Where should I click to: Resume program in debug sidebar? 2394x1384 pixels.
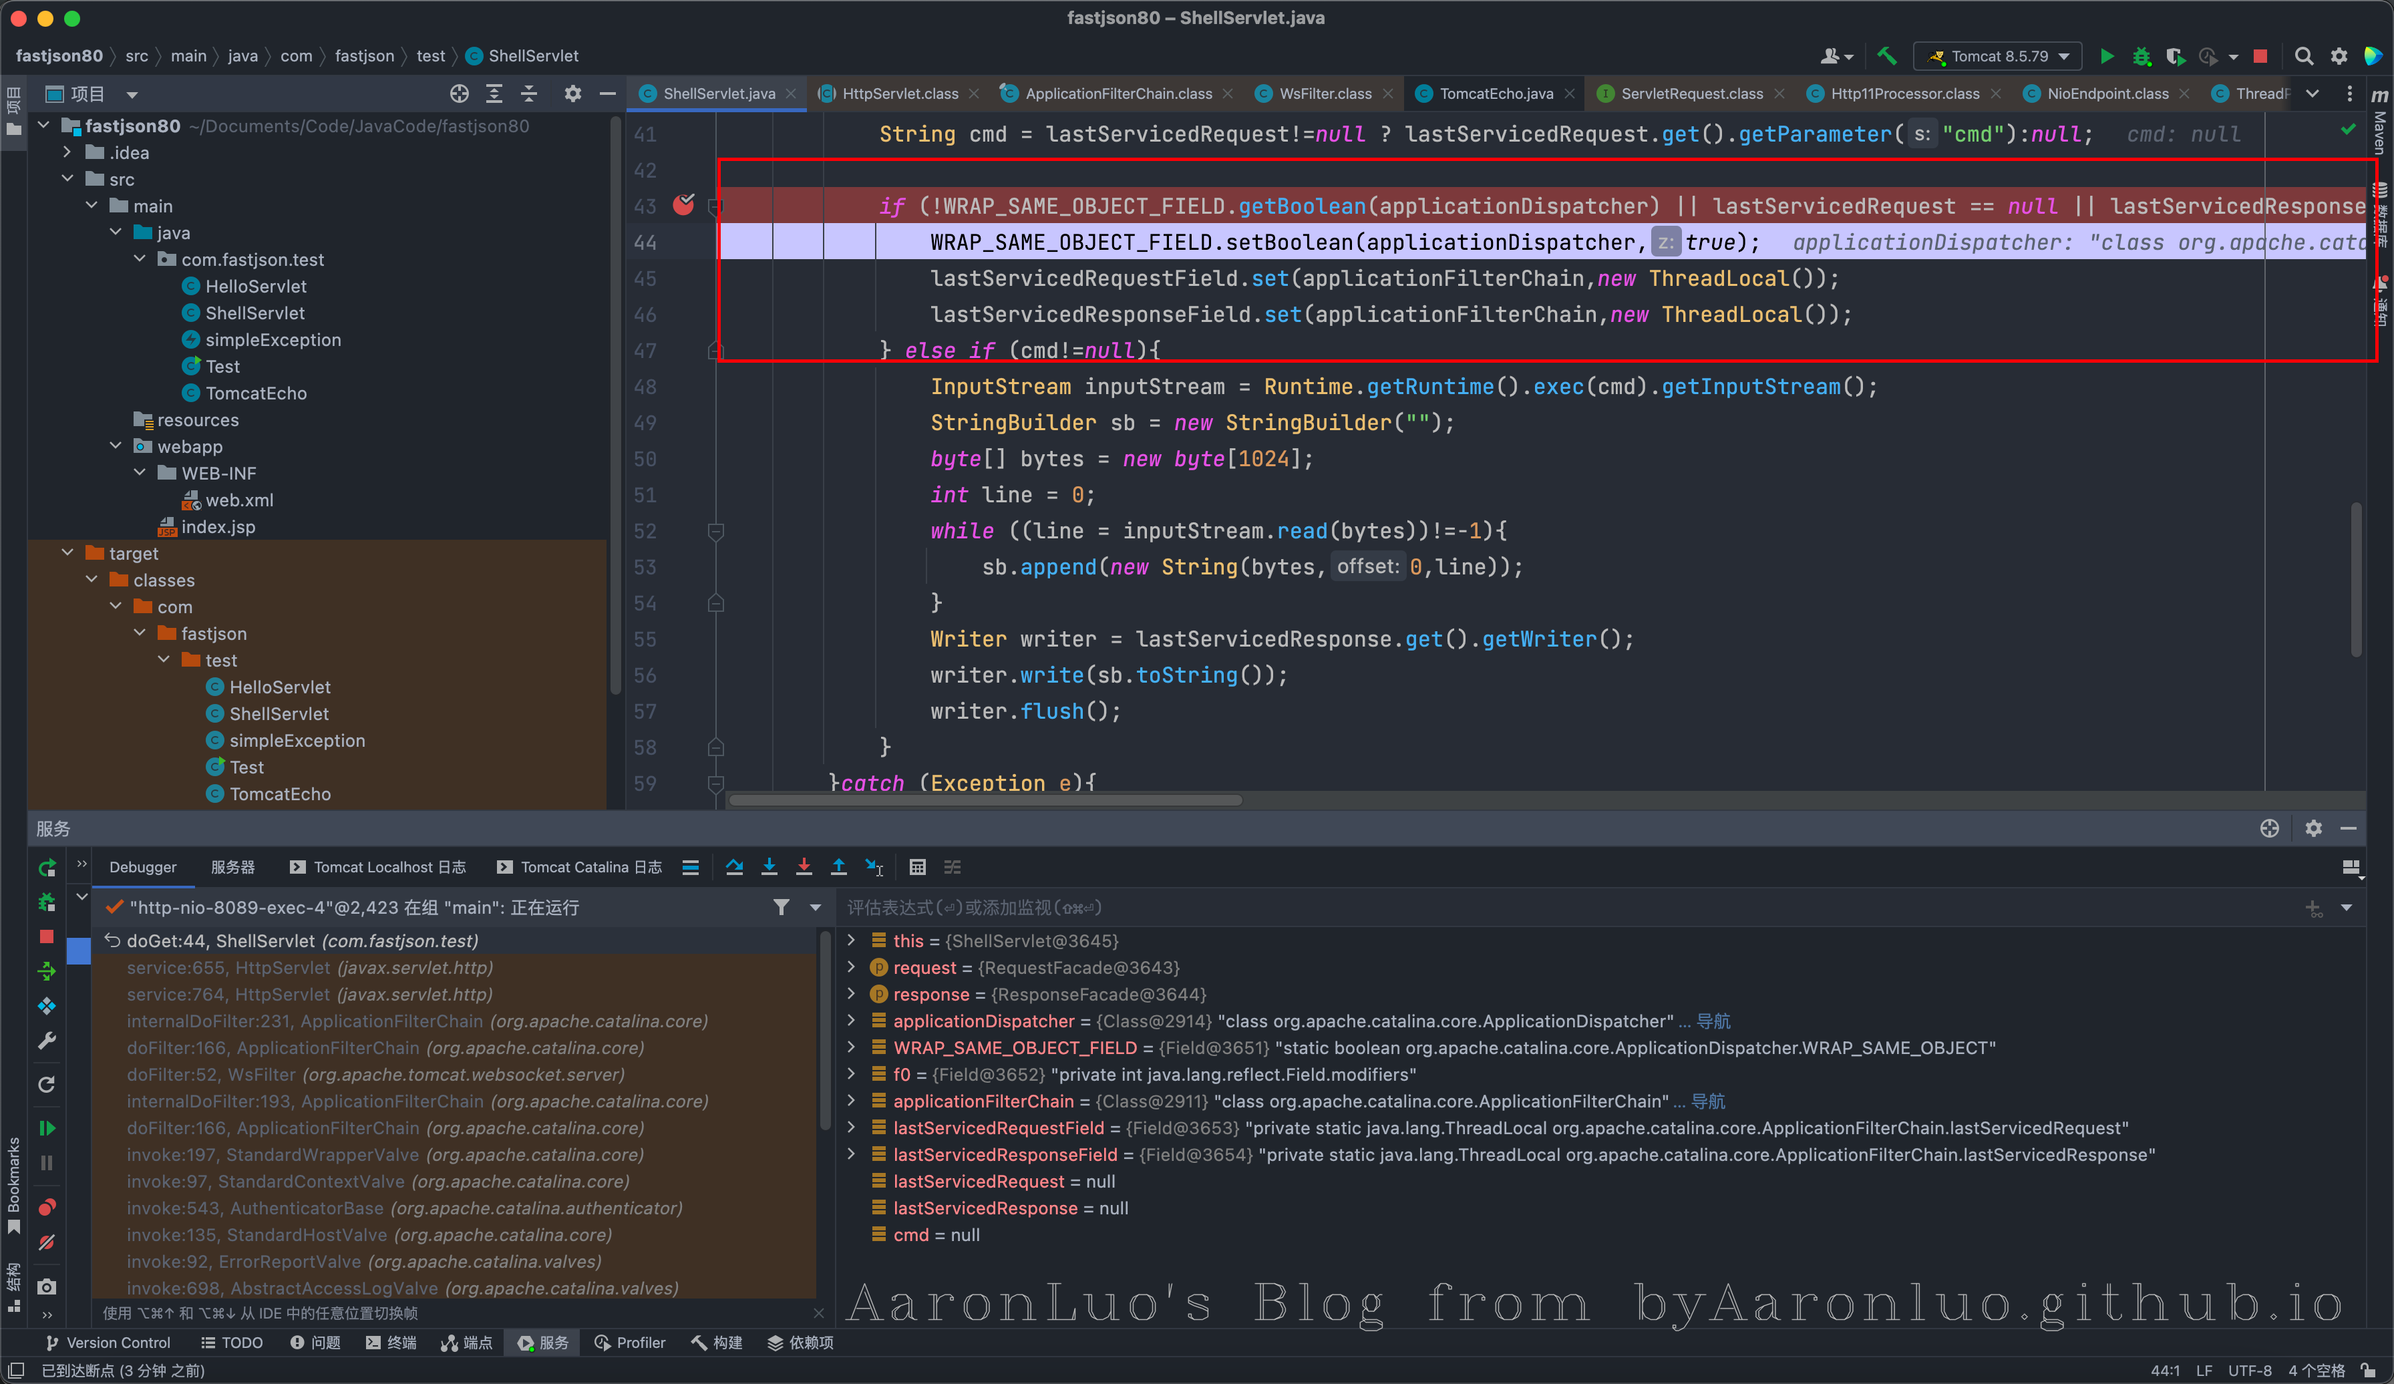47,1128
